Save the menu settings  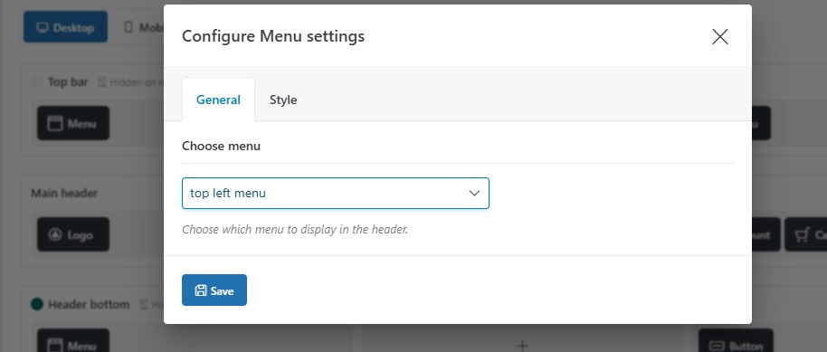pyautogui.click(x=214, y=290)
